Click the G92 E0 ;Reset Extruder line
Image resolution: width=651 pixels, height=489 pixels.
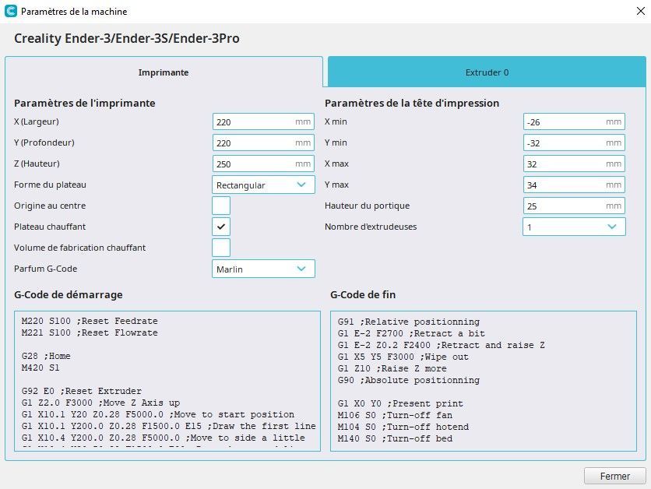pyautogui.click(x=82, y=391)
